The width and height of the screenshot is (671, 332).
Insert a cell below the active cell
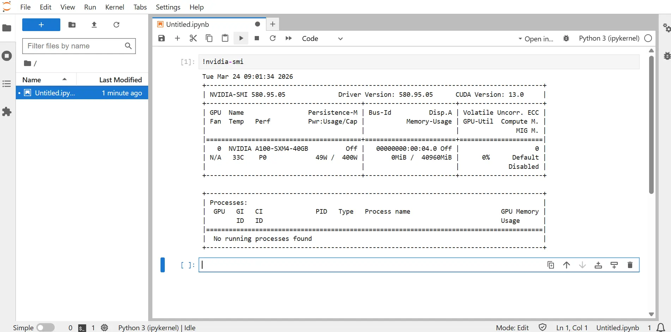(614, 265)
